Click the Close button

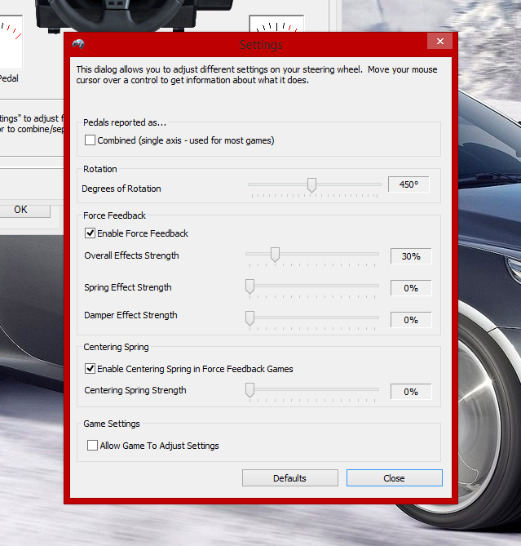coord(395,478)
